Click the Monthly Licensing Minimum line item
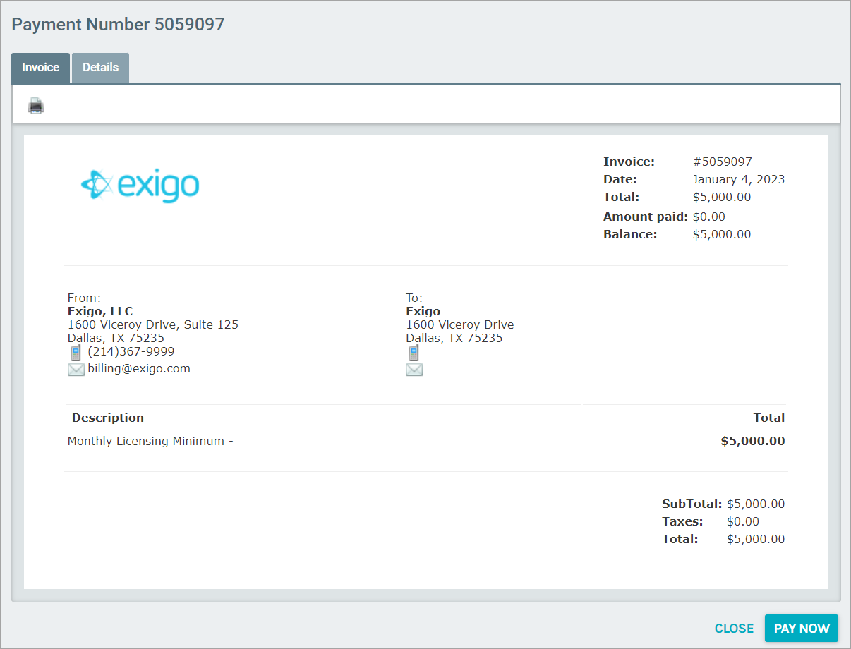 point(150,441)
